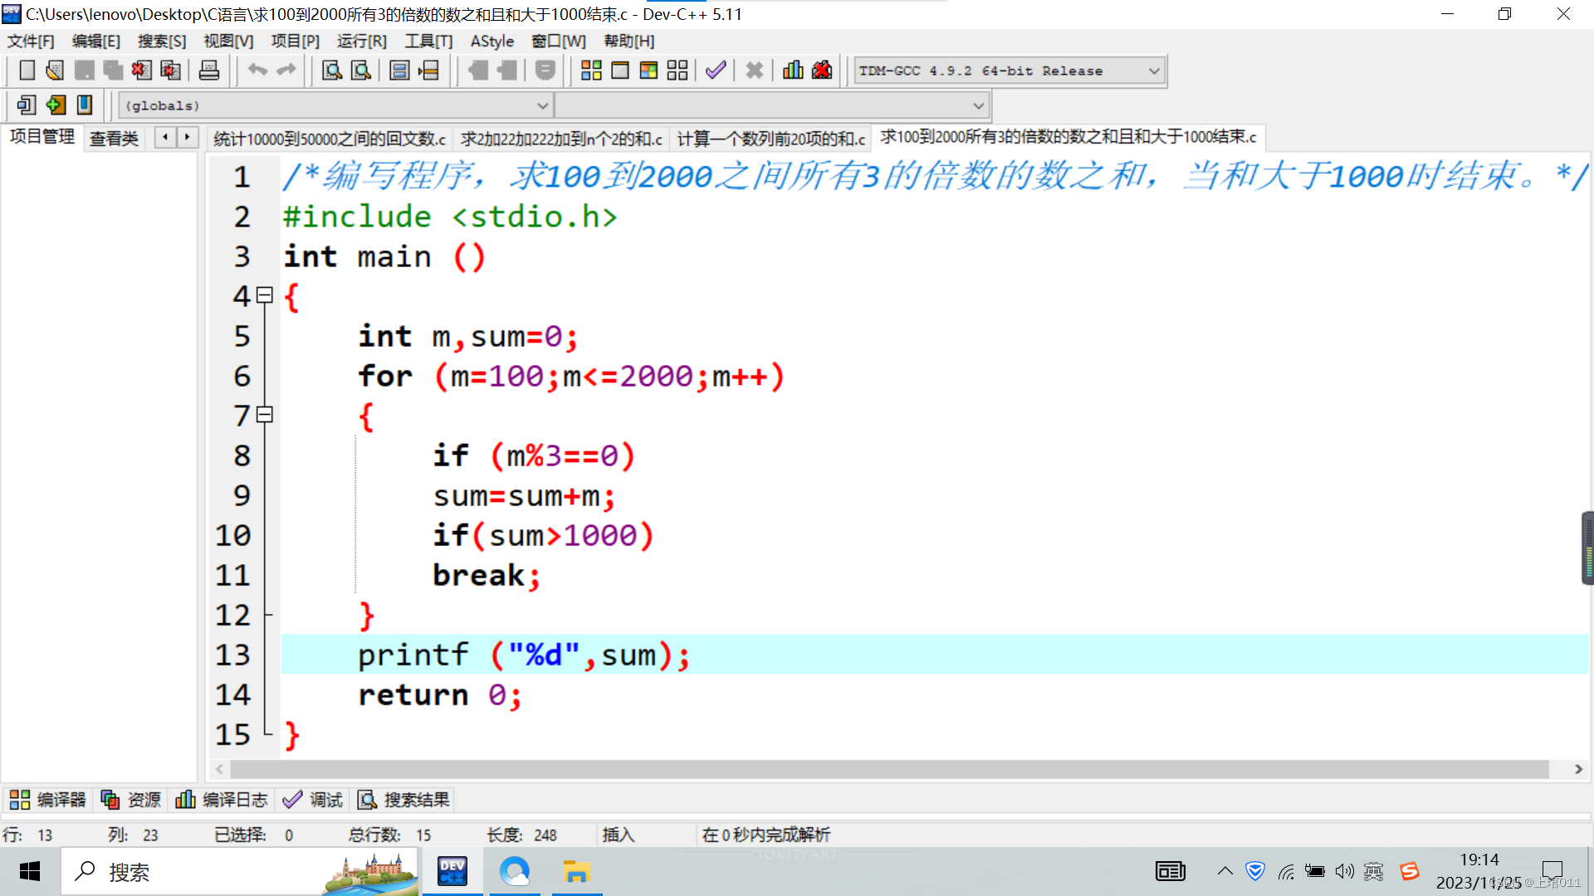The image size is (1594, 896).
Task: Collapse the main function fold at line 4
Action: [265, 295]
